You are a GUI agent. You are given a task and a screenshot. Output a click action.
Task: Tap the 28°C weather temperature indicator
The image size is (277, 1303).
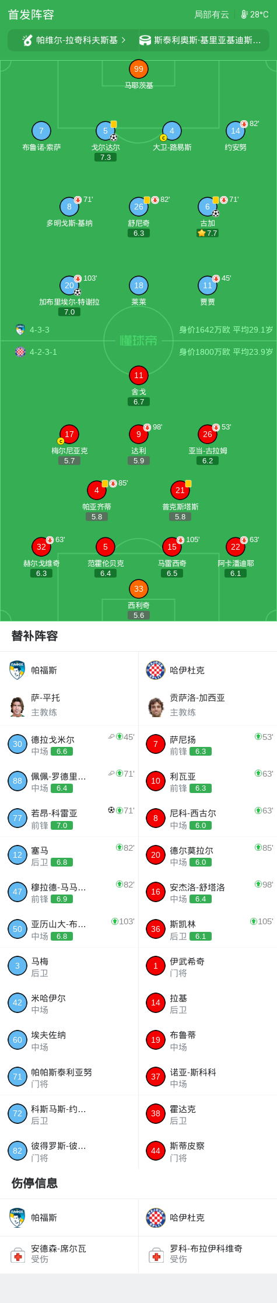(x=255, y=15)
